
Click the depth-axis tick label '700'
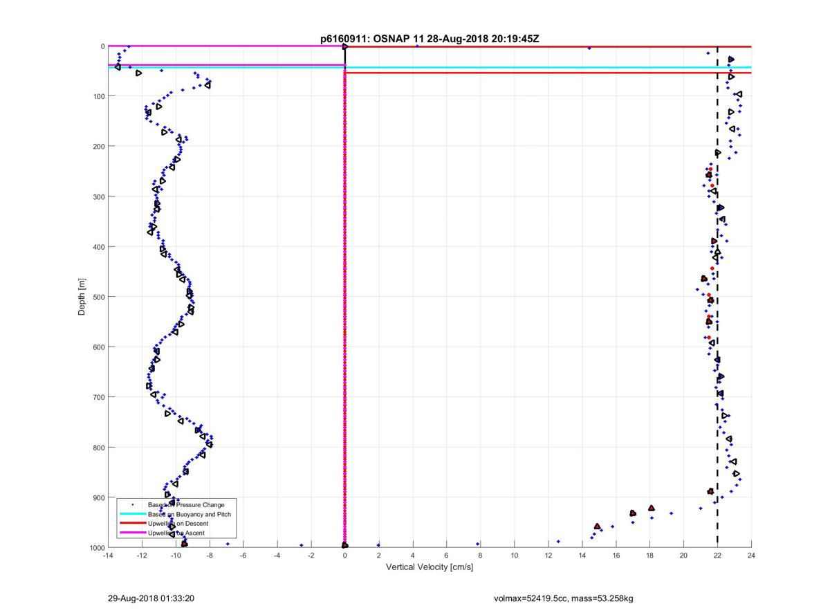(98, 397)
